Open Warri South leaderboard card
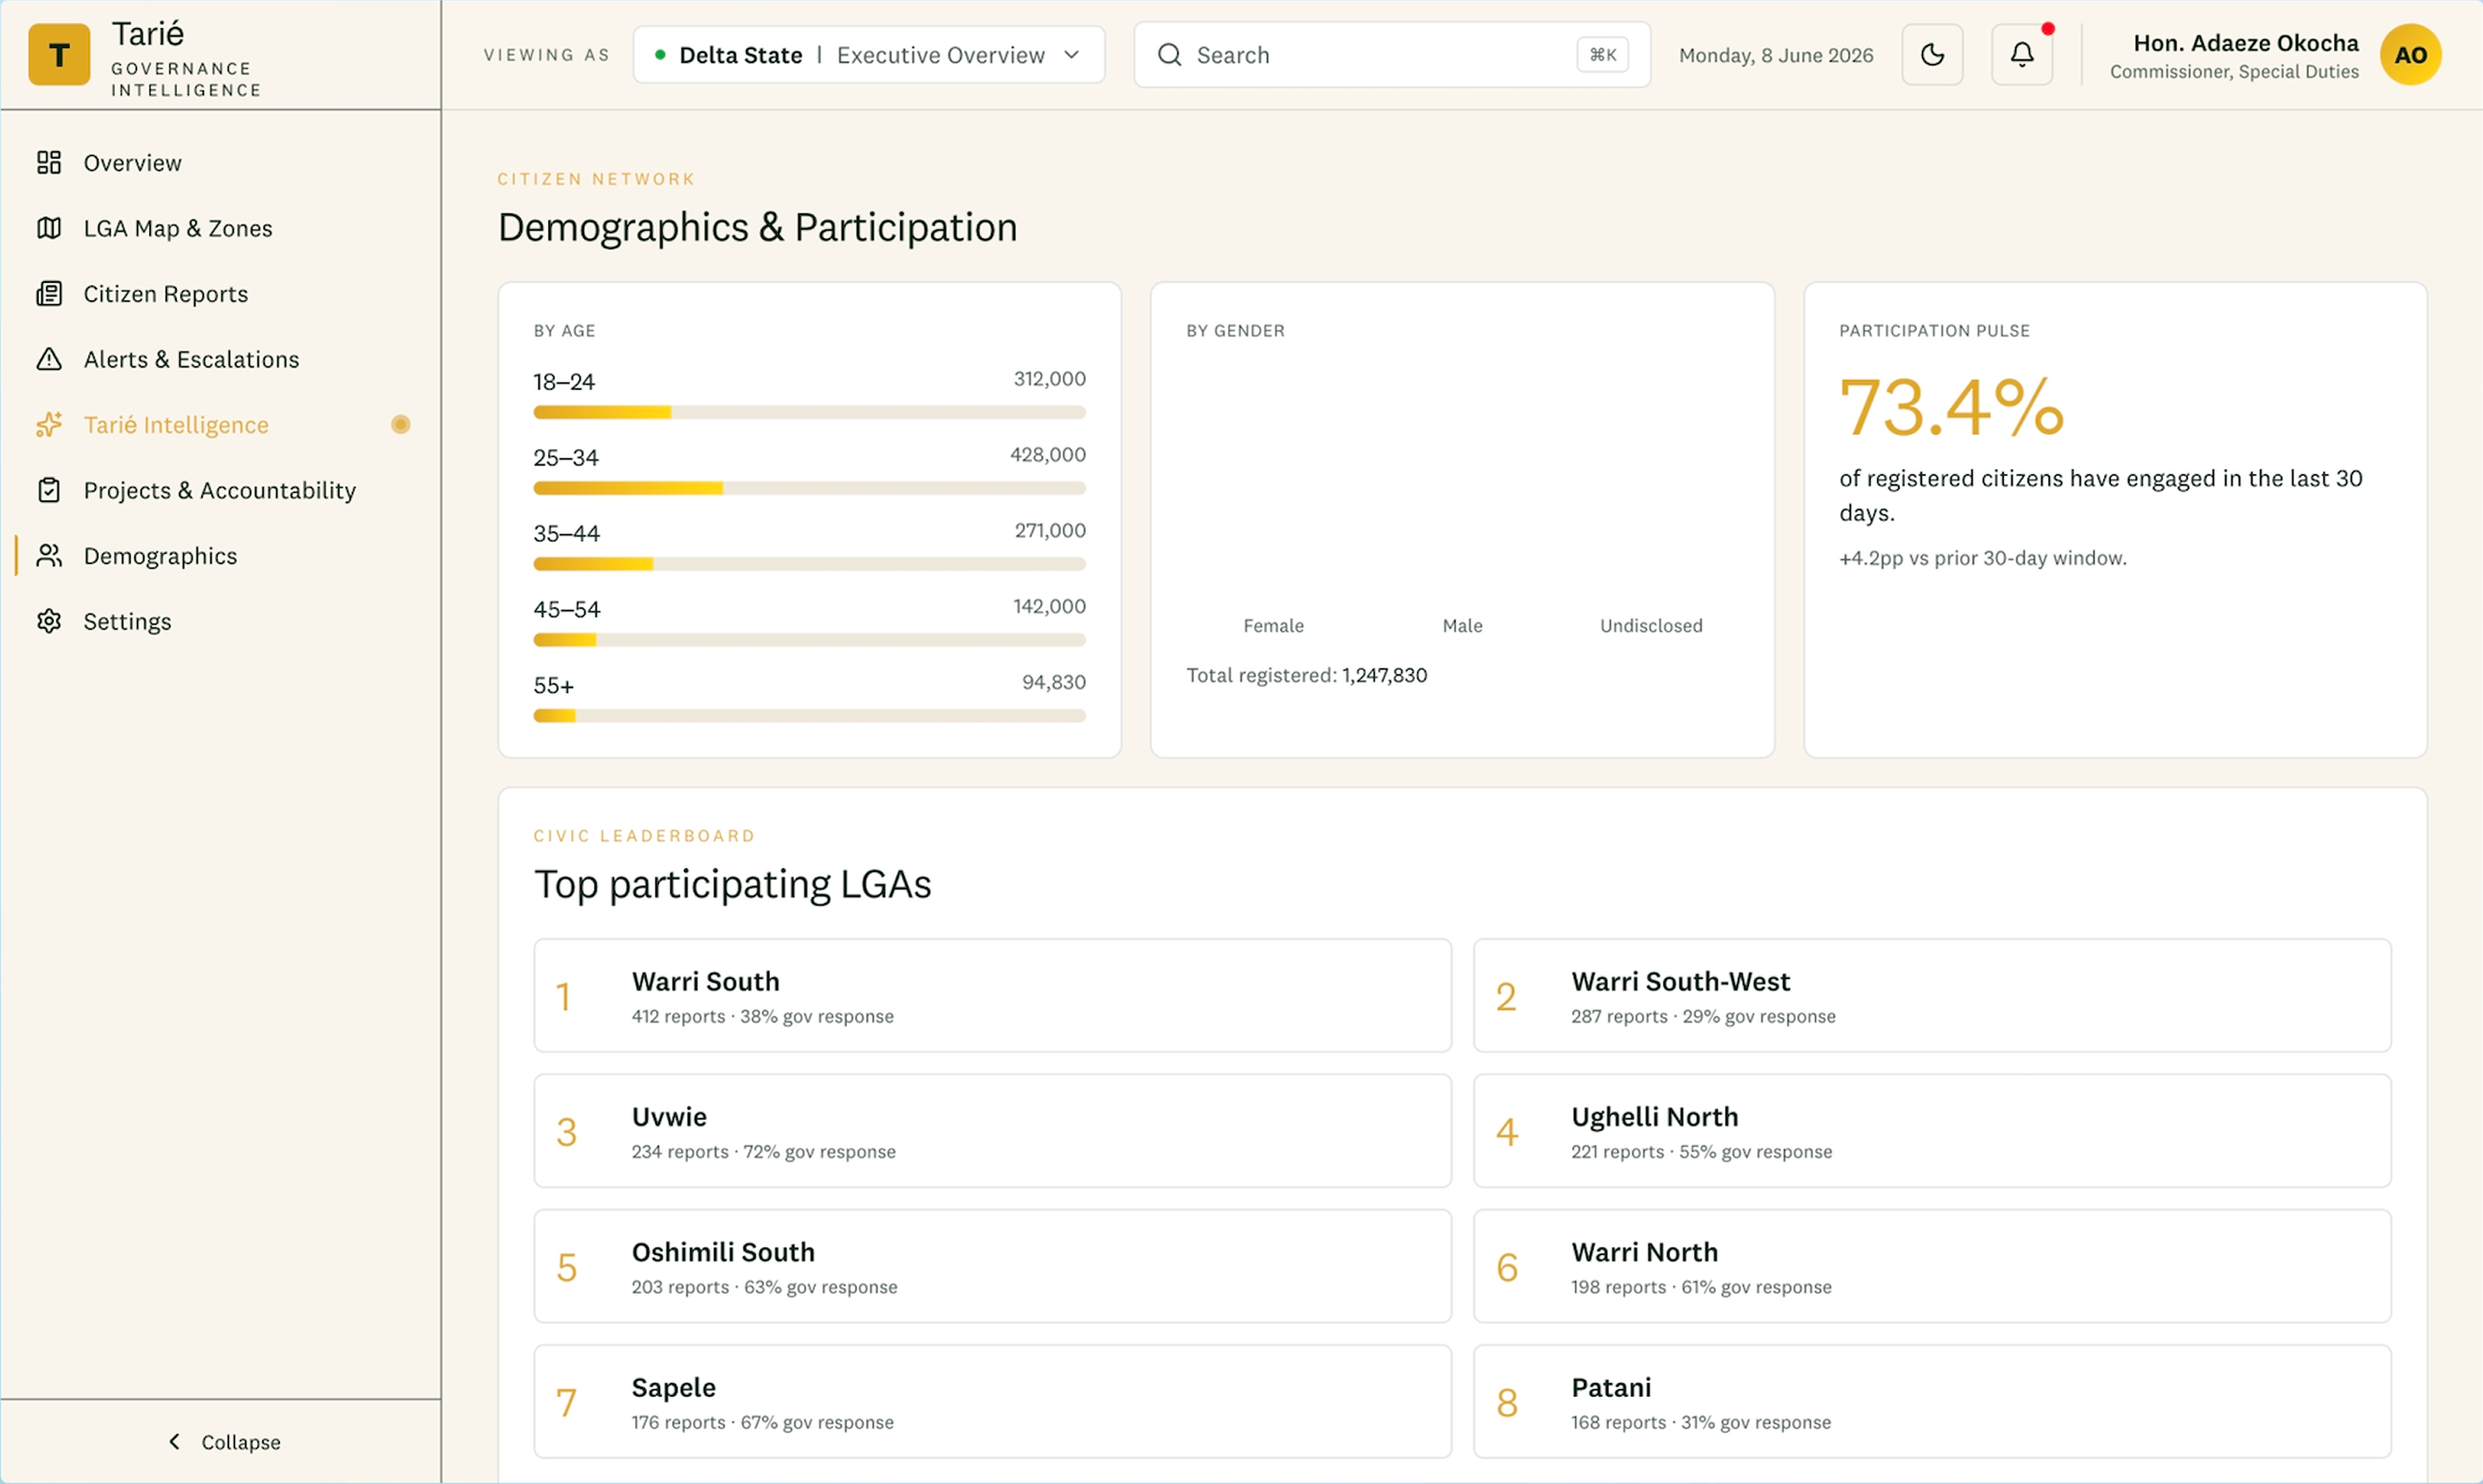The width and height of the screenshot is (2483, 1484). pyautogui.click(x=992, y=995)
